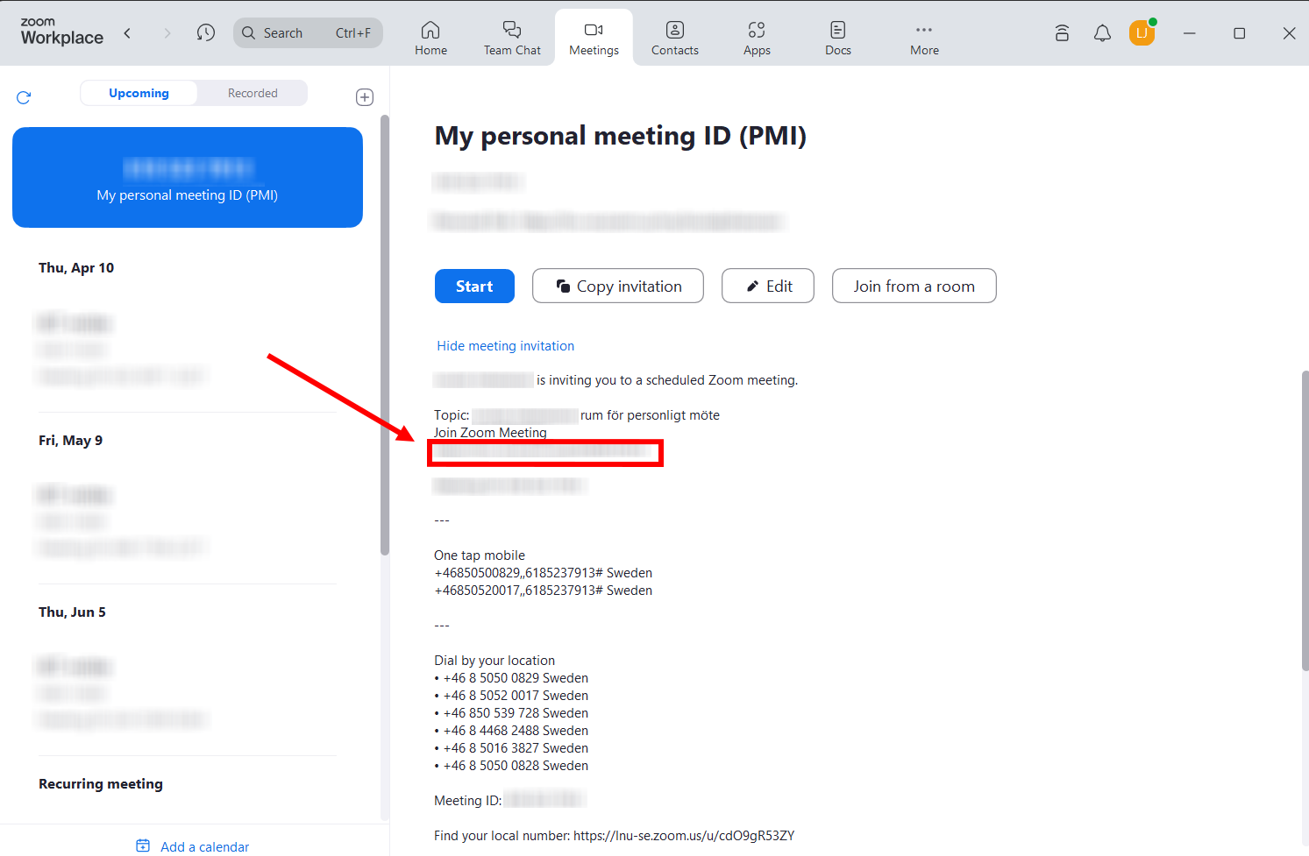Click Join from a room button
This screenshot has width=1309, height=856.
914,286
